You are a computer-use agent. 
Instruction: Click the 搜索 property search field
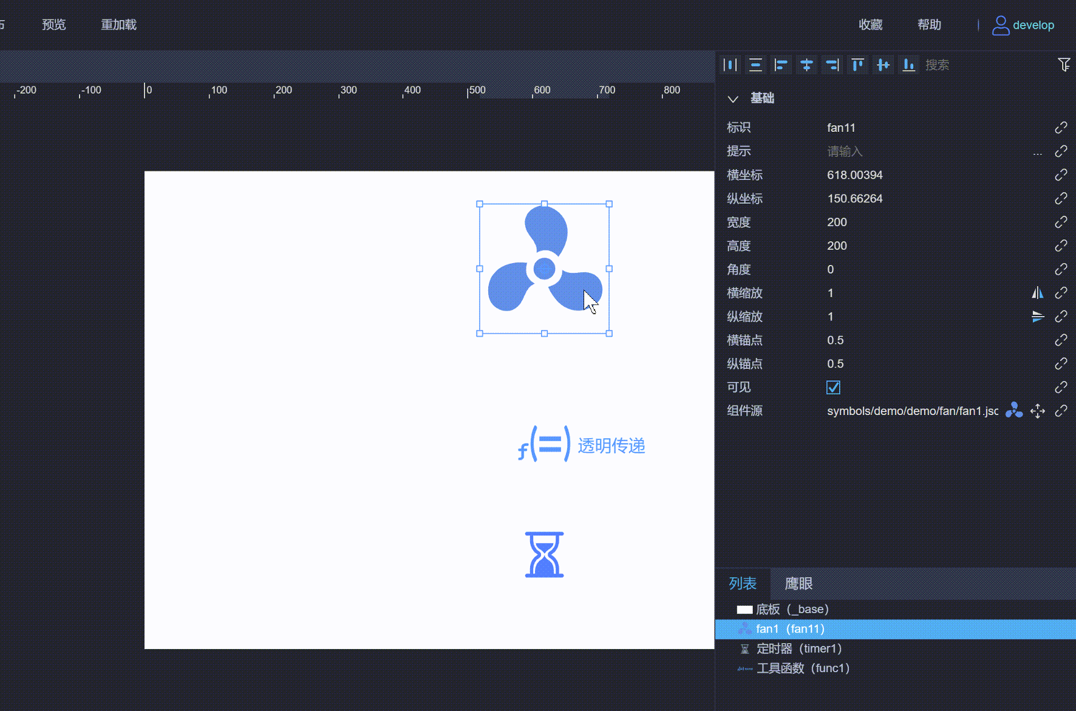(987, 65)
